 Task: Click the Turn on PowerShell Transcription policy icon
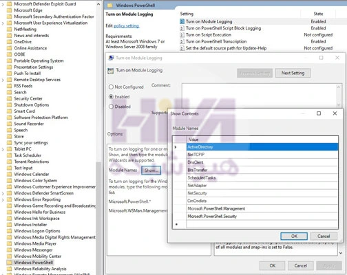point(182,41)
